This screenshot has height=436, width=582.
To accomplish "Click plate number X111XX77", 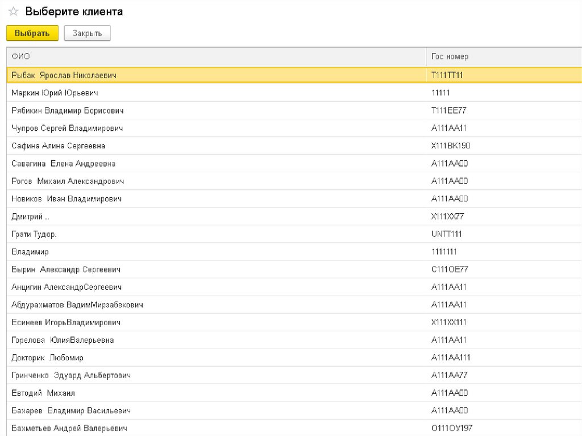I will (x=448, y=217).
